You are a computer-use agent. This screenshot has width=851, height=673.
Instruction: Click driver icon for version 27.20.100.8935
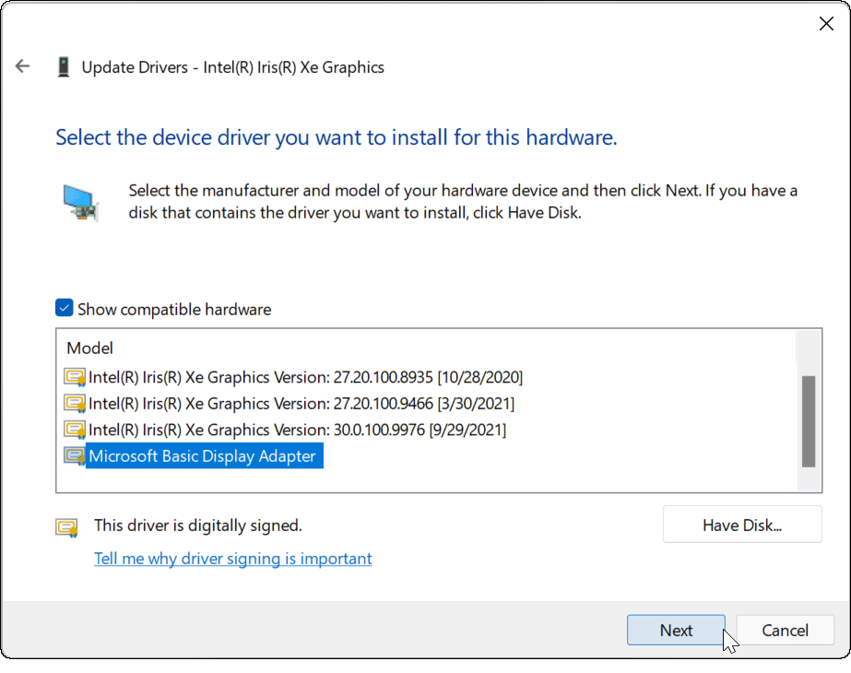click(75, 377)
